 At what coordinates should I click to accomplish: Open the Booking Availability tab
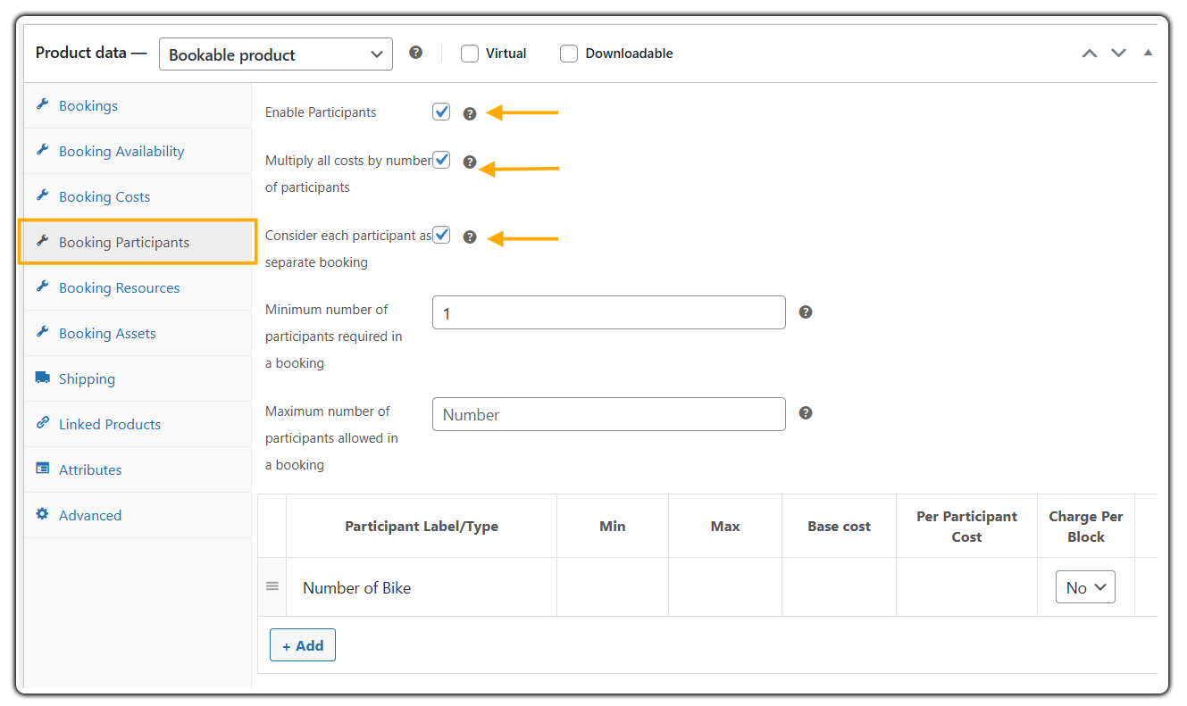tap(138, 151)
